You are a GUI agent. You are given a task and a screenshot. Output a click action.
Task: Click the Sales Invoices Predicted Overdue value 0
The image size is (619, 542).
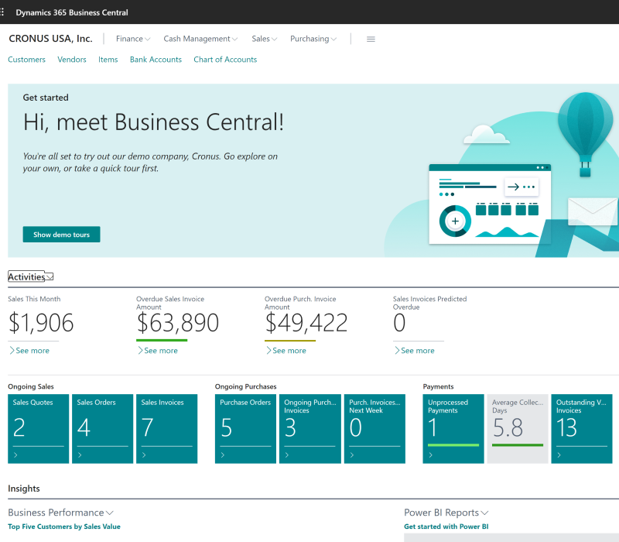point(399,323)
